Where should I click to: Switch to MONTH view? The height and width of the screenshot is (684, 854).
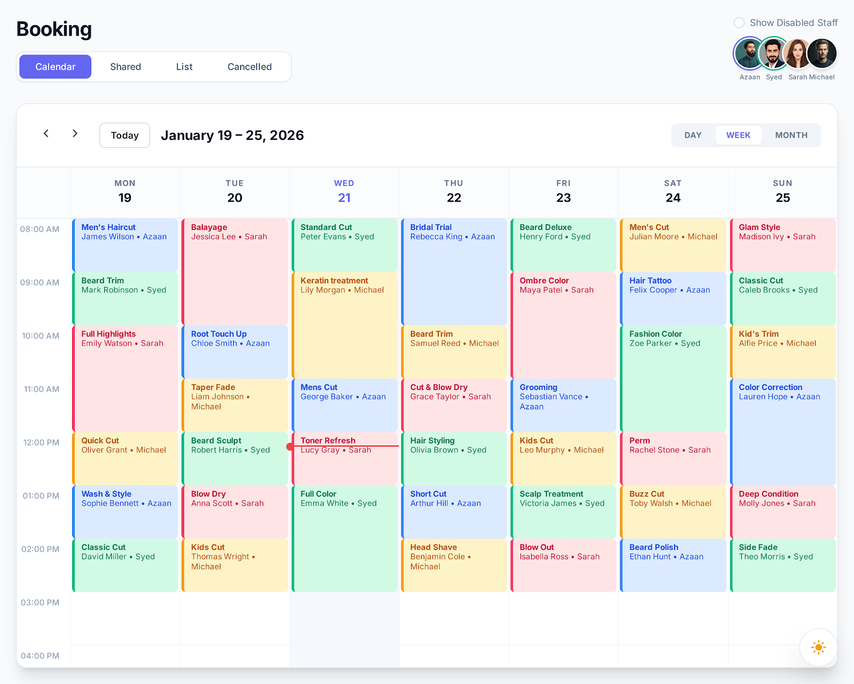tap(791, 136)
